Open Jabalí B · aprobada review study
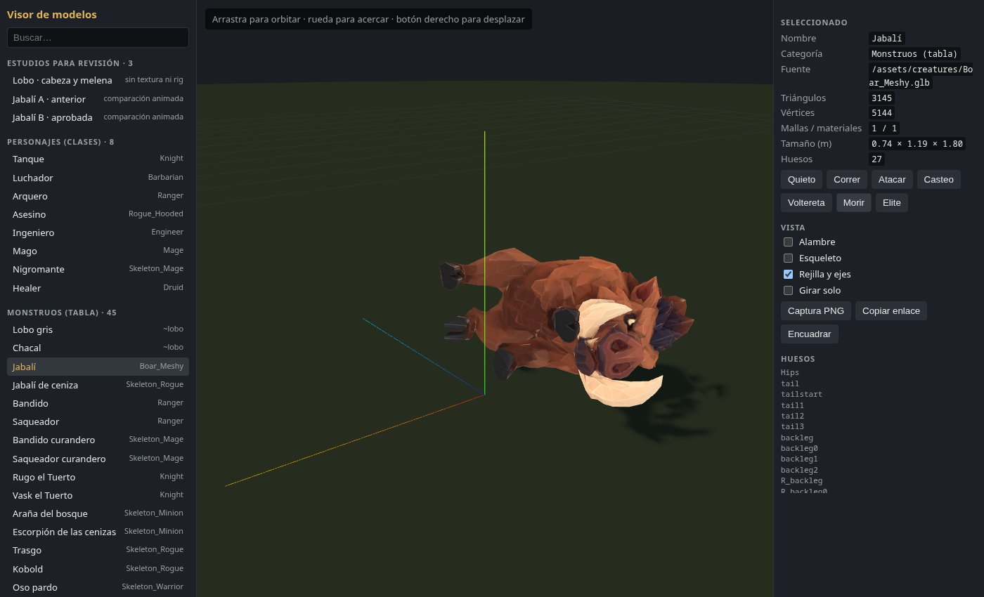The width and height of the screenshot is (984, 597). pyautogui.click(x=98, y=117)
